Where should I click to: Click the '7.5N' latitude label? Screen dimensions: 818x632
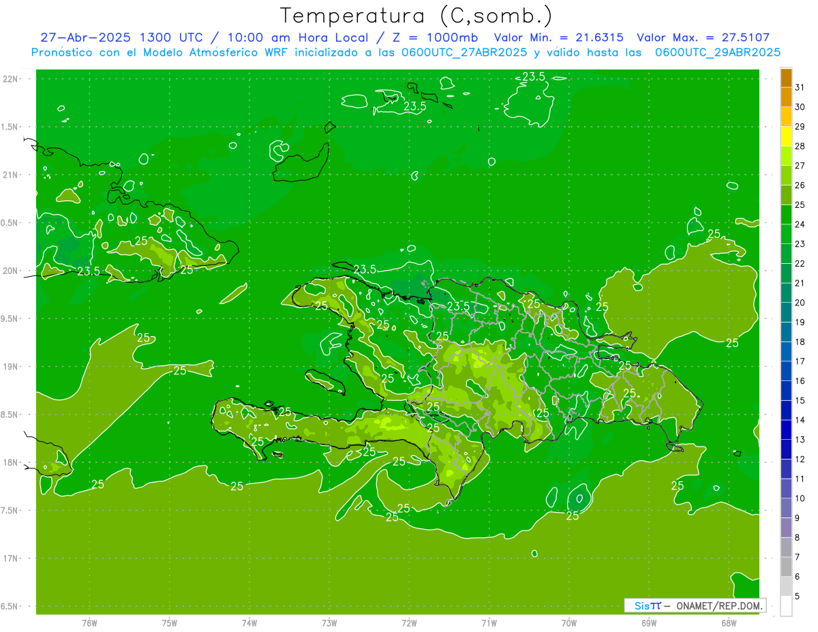[9, 511]
